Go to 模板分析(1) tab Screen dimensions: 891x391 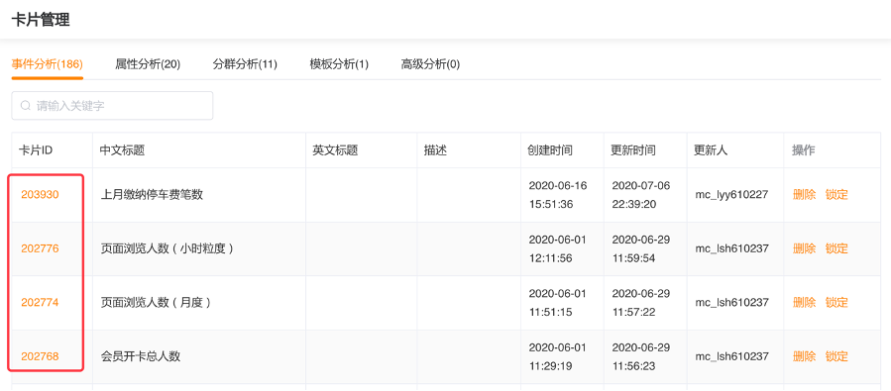coord(339,64)
